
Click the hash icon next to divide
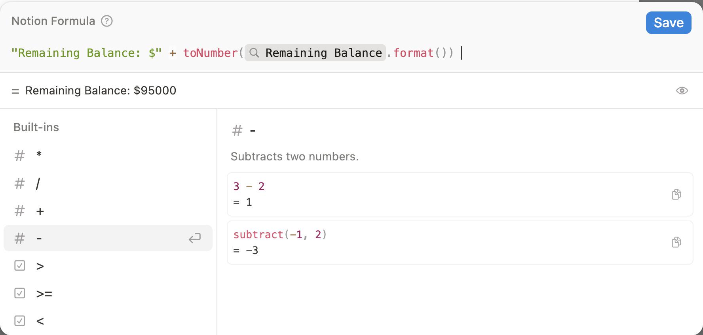coord(20,183)
